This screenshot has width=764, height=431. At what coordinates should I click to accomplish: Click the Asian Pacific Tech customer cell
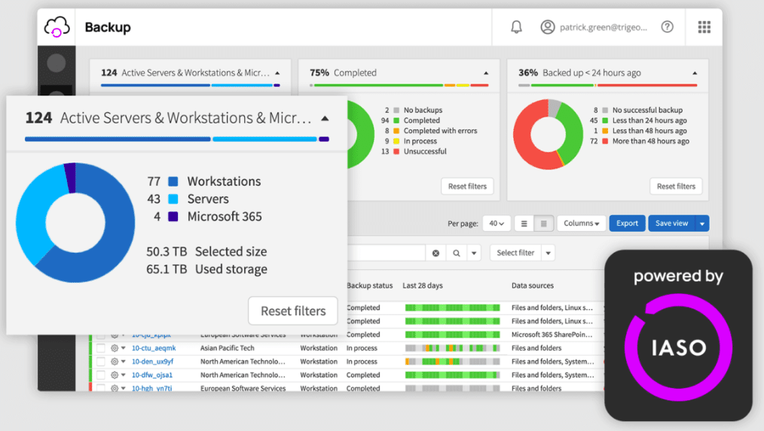click(227, 348)
